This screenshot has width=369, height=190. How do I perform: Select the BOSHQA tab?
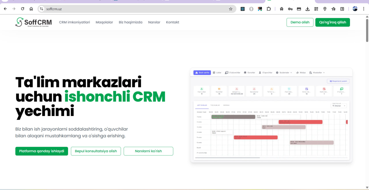click(x=227, y=105)
